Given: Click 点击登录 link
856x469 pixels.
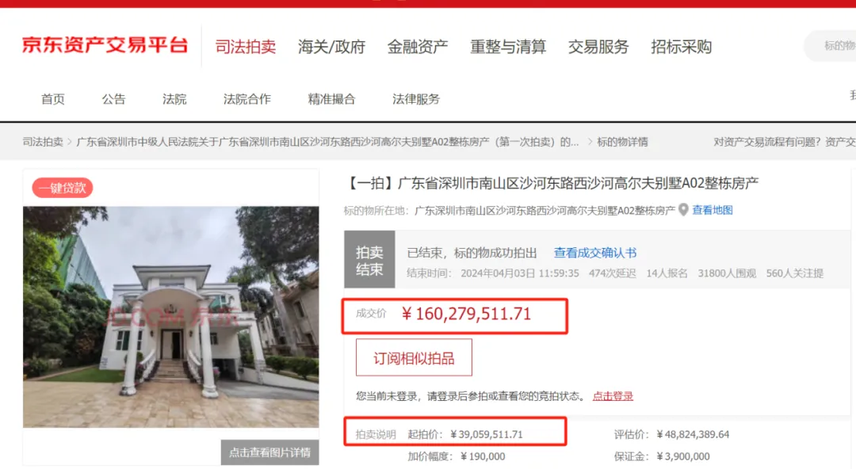Looking at the screenshot, I should (x=613, y=396).
